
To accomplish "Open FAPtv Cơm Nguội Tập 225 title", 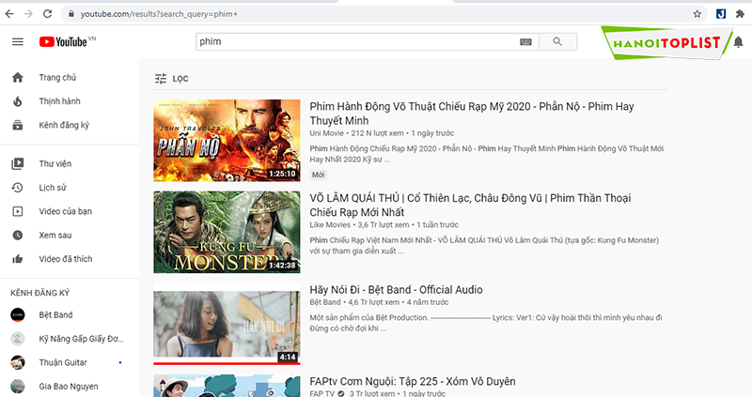I will [413, 381].
